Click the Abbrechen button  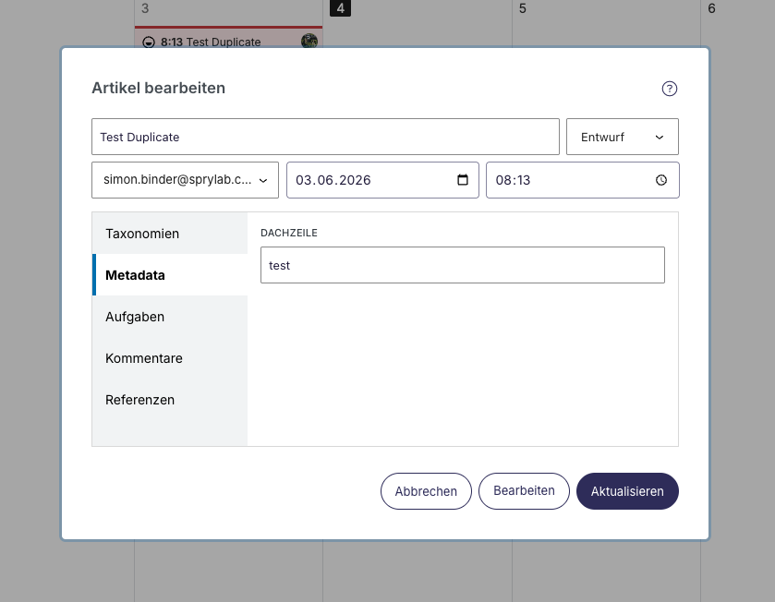426,491
